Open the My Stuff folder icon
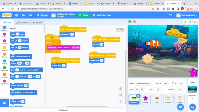The image size is (199, 112). click(171, 15)
